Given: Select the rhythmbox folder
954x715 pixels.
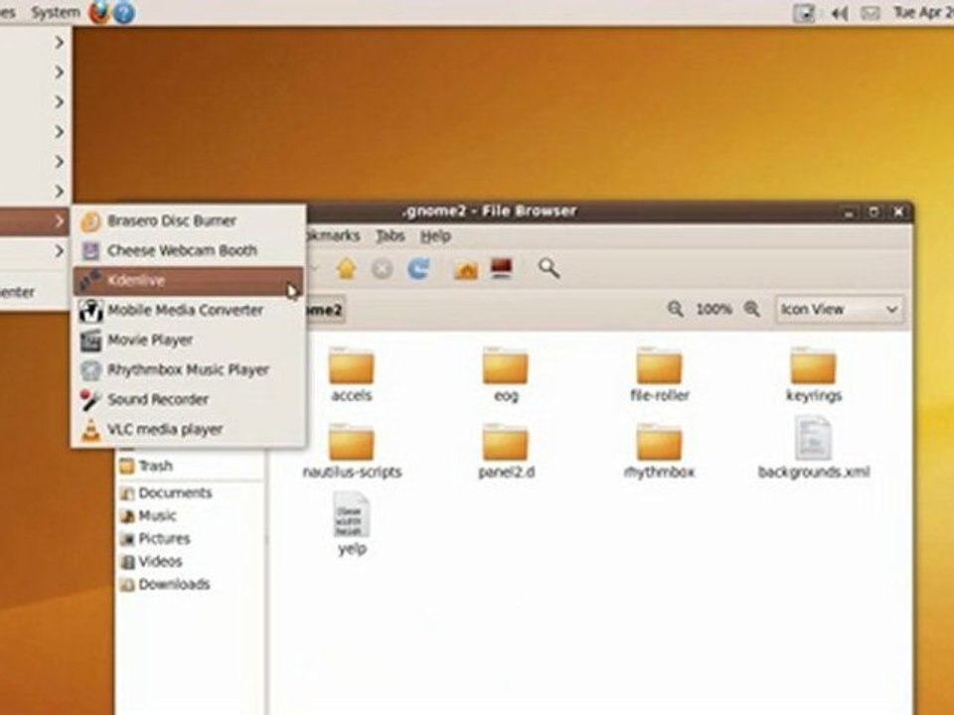Looking at the screenshot, I should [660, 451].
